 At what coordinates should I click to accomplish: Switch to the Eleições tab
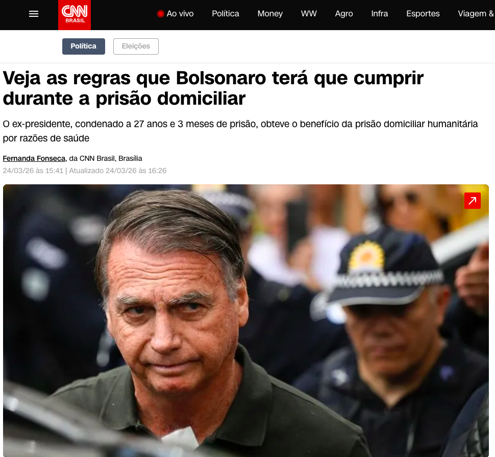pyautogui.click(x=136, y=46)
